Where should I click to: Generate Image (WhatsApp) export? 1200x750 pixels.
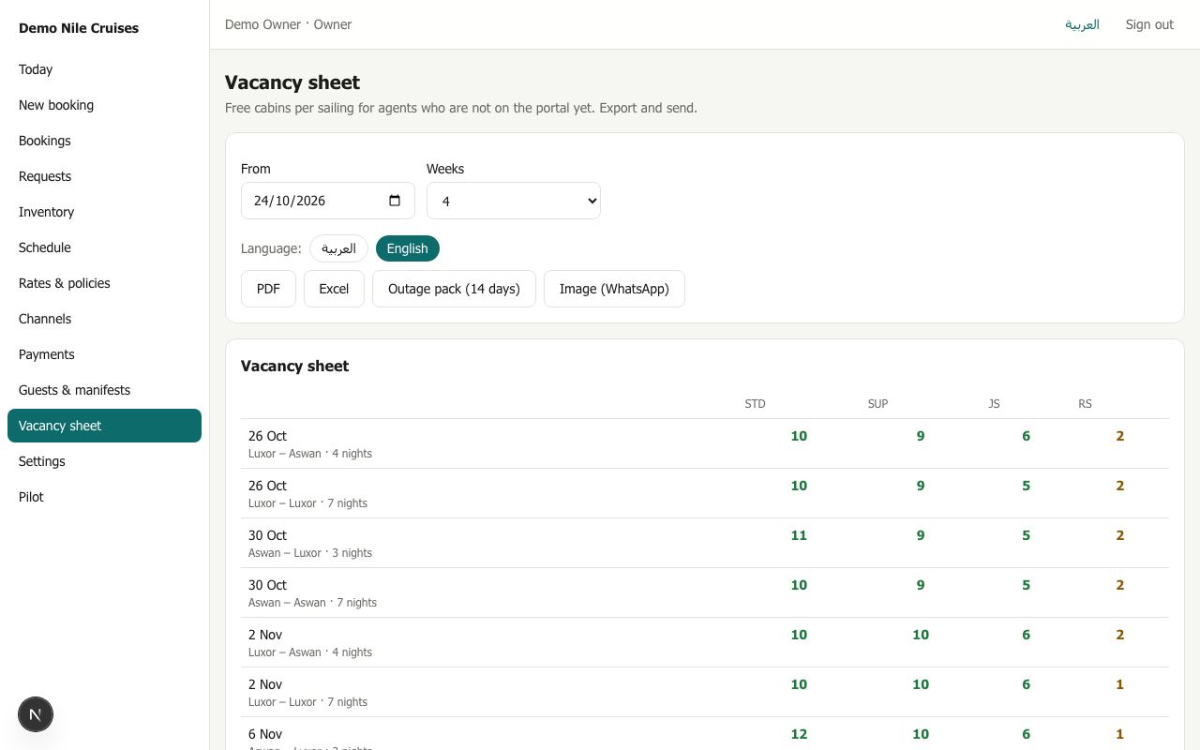tap(614, 289)
